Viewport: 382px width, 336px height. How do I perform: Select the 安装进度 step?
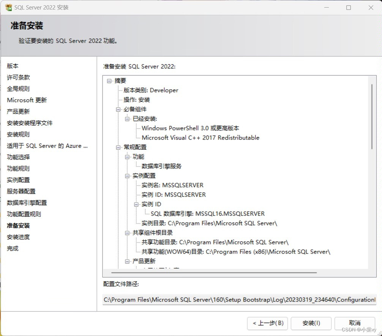pos(18,237)
